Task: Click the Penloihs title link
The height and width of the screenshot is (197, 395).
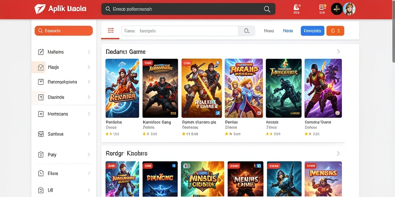Action: tap(114, 122)
